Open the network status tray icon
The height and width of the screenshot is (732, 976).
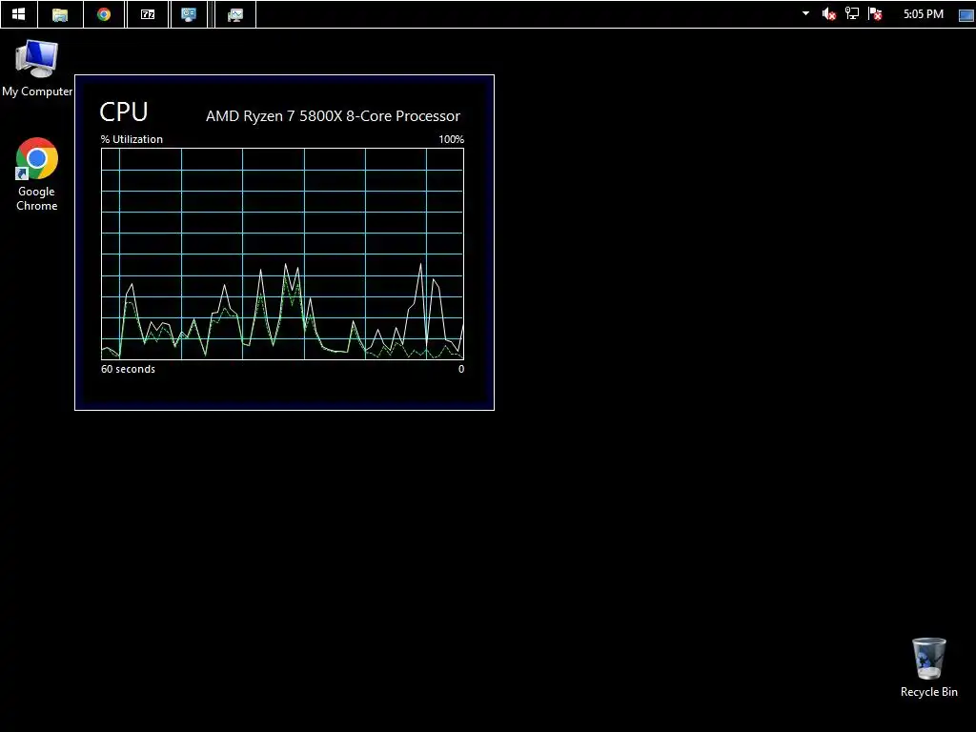pyautogui.click(x=852, y=13)
